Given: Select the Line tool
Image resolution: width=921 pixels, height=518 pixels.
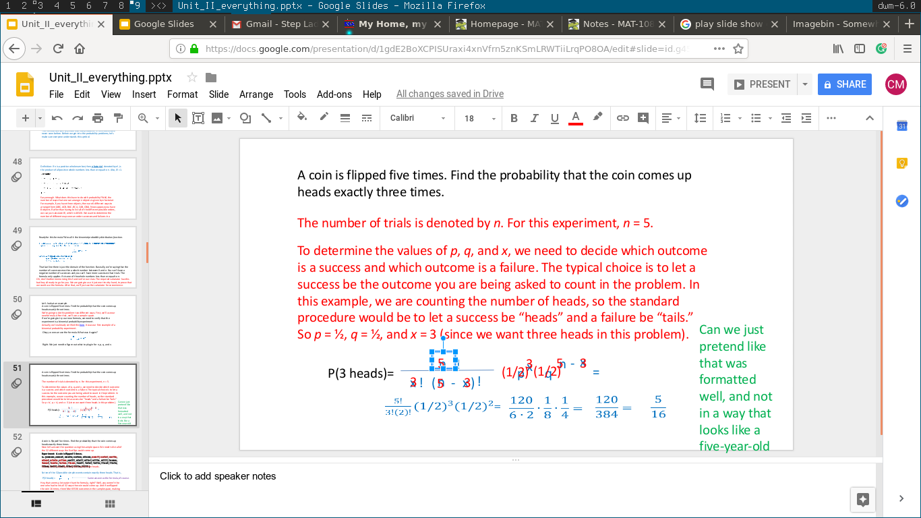Looking at the screenshot, I should point(266,118).
